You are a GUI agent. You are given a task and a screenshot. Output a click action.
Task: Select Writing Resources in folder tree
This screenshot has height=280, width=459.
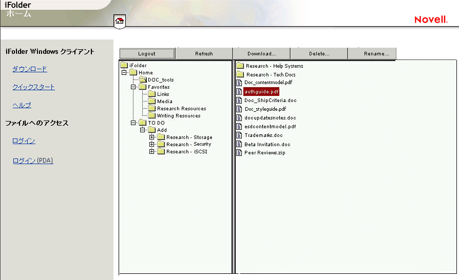tap(178, 116)
